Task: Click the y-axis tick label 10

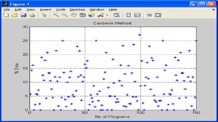Action: click(x=25, y=82)
